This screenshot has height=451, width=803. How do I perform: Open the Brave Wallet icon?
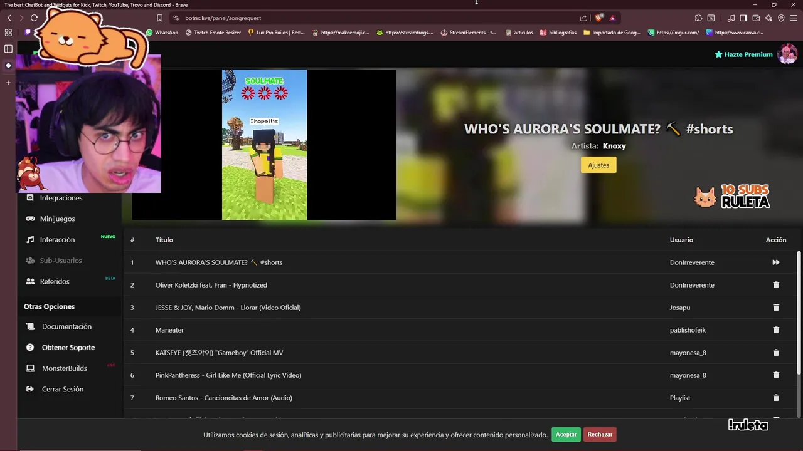point(756,18)
